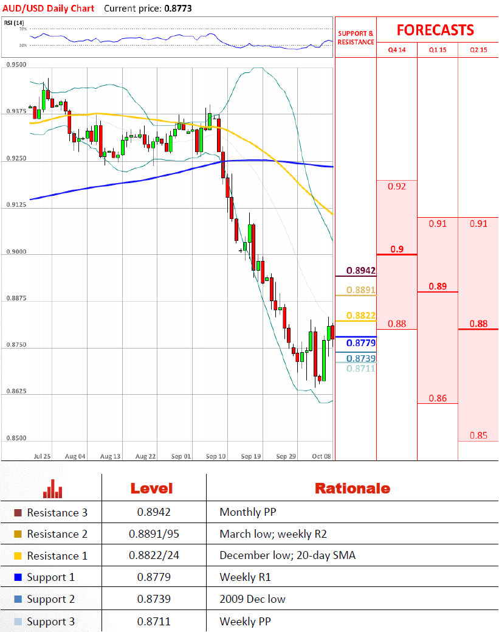This screenshot has height=632, width=499.
Task: Click the FORECASTS heading
Action: (435, 30)
